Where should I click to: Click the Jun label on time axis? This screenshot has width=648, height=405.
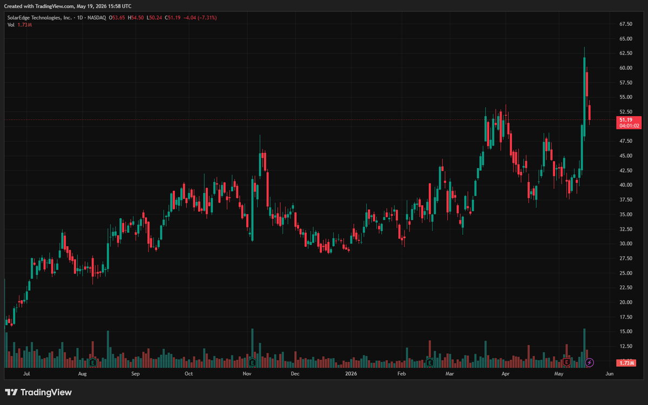click(x=610, y=373)
